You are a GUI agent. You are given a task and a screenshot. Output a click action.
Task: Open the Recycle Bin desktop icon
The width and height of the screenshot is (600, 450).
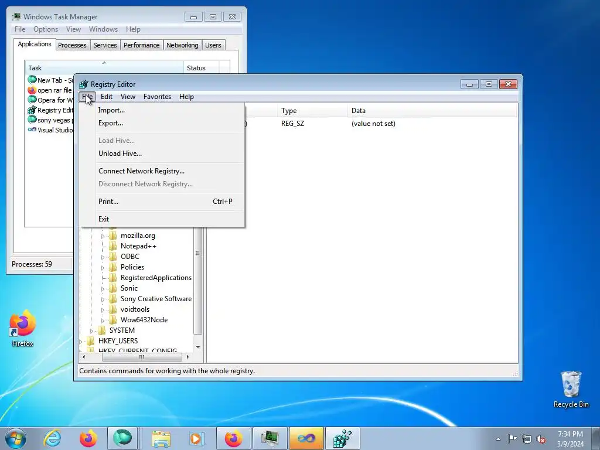[571, 389]
